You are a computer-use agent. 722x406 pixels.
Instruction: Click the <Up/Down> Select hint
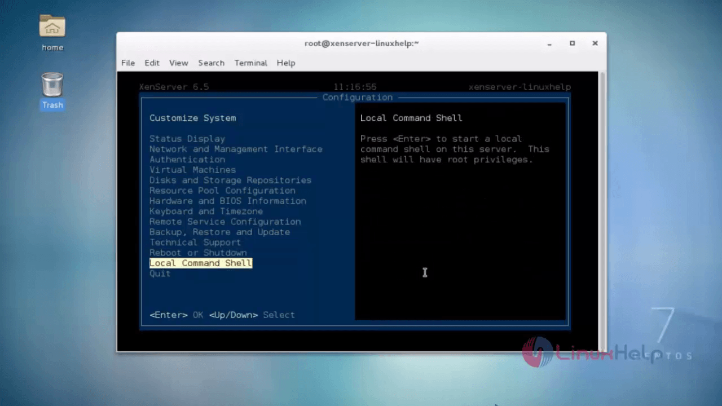(x=252, y=315)
